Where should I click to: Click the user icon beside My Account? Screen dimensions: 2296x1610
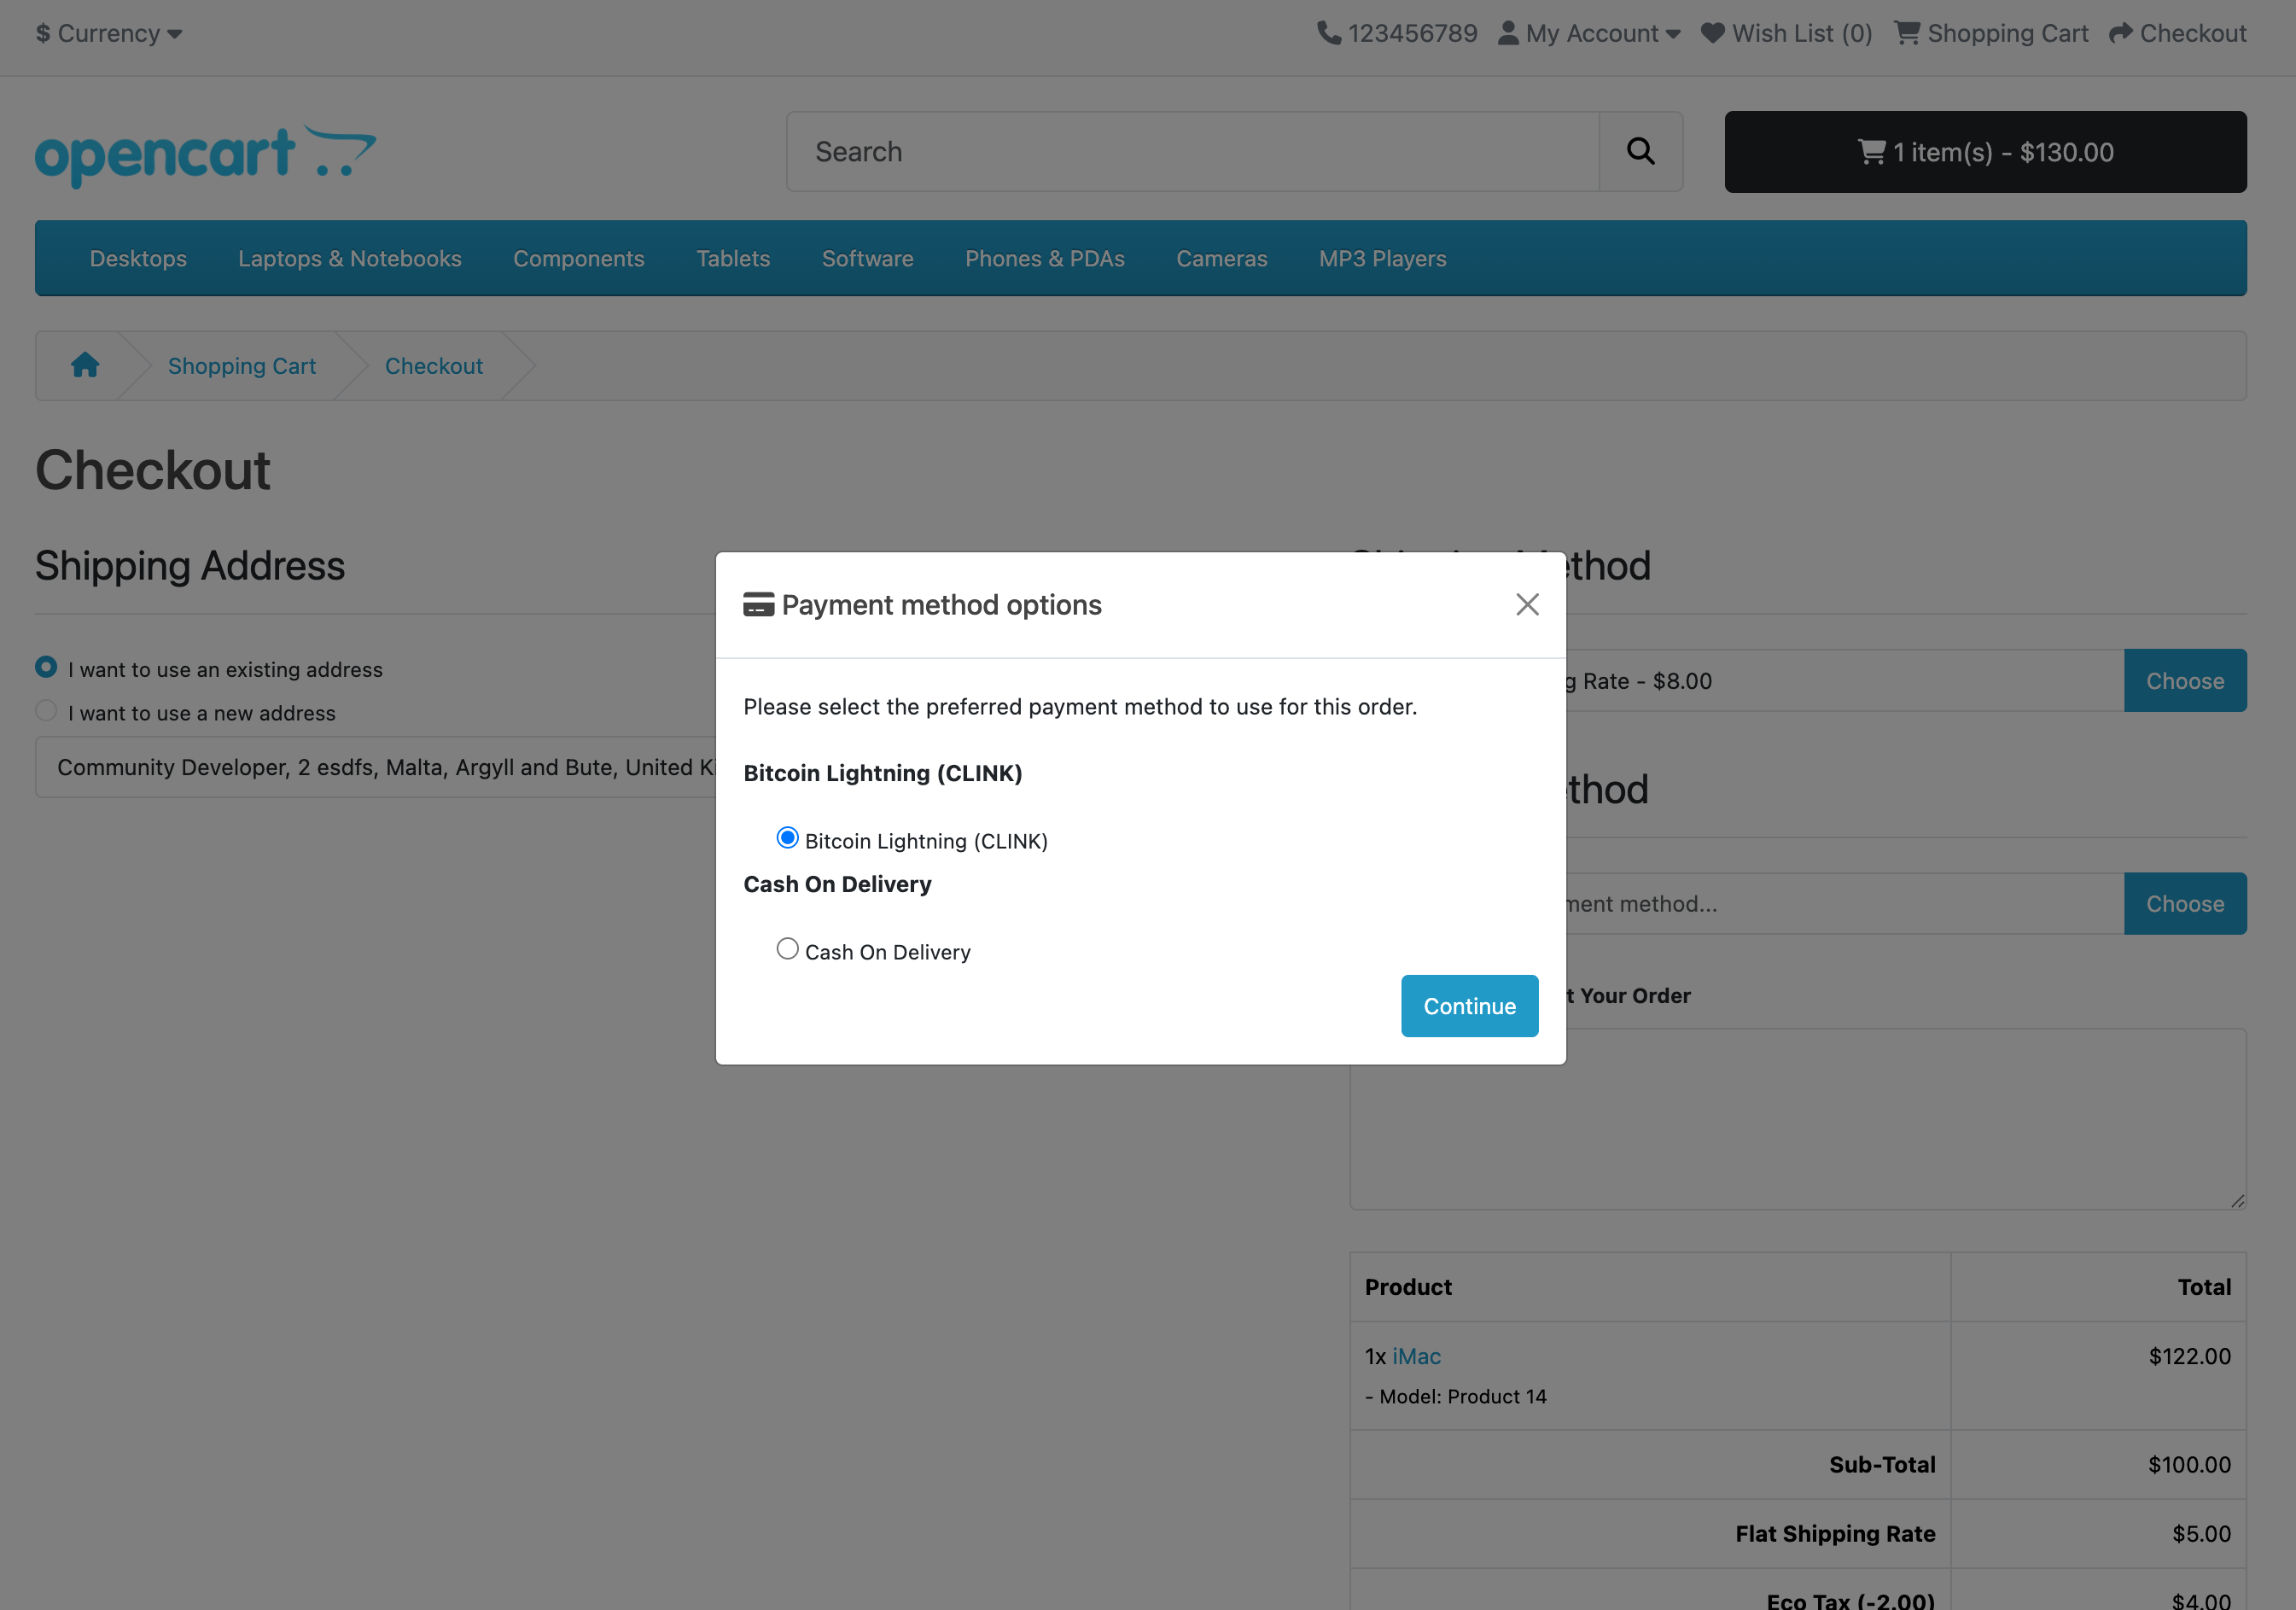click(1508, 33)
